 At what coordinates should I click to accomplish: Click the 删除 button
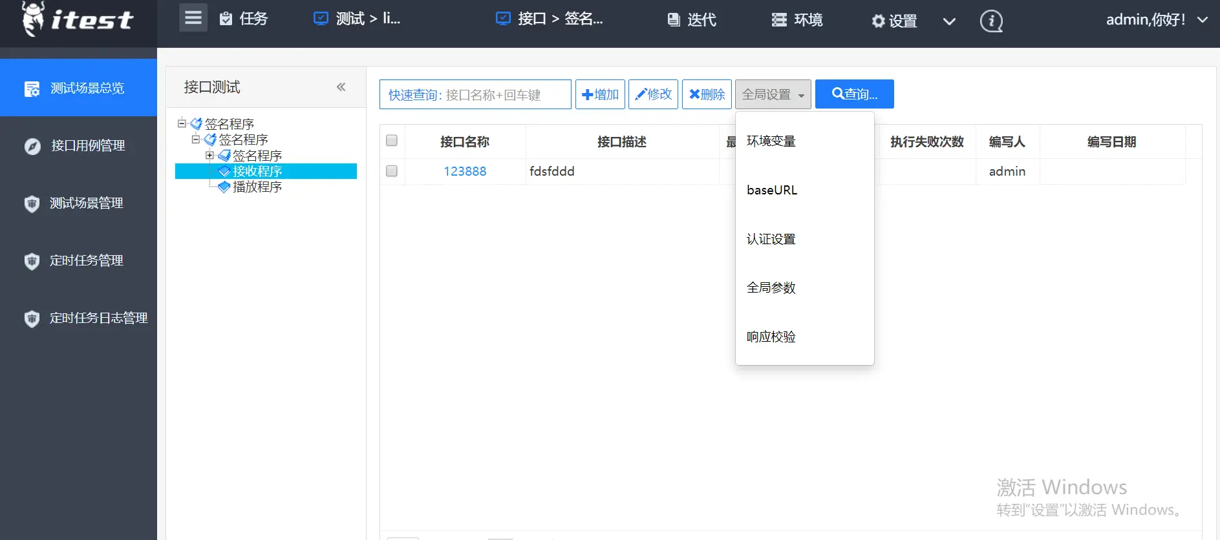[707, 94]
